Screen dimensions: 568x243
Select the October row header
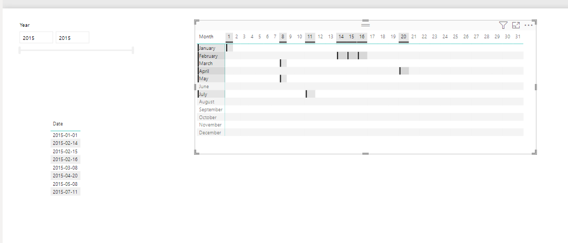(211, 117)
